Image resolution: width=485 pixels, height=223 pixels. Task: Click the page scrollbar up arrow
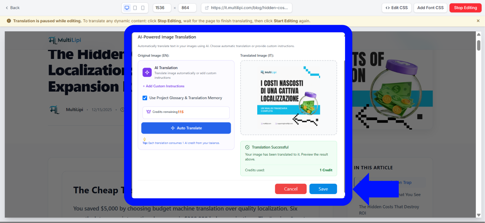tap(479, 34)
